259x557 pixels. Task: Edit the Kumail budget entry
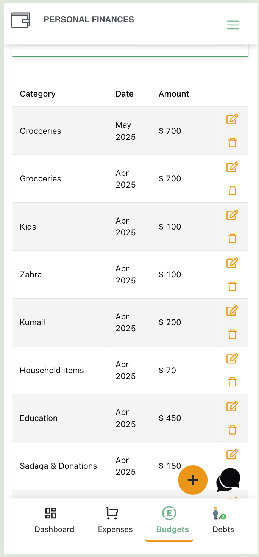pyautogui.click(x=232, y=310)
